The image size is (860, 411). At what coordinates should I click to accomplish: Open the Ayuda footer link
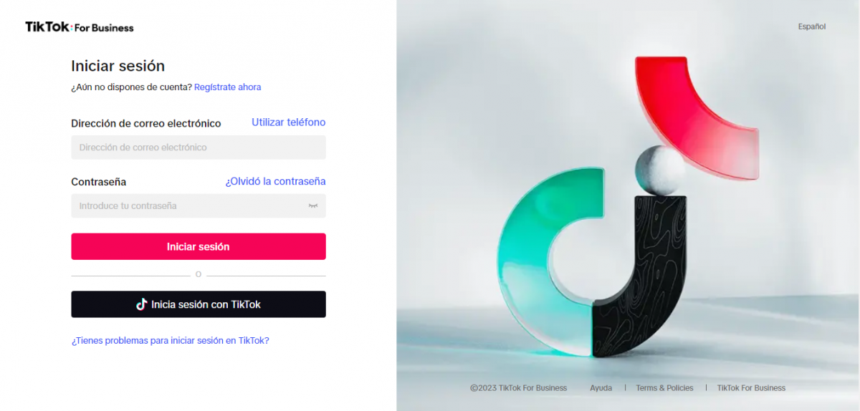601,388
